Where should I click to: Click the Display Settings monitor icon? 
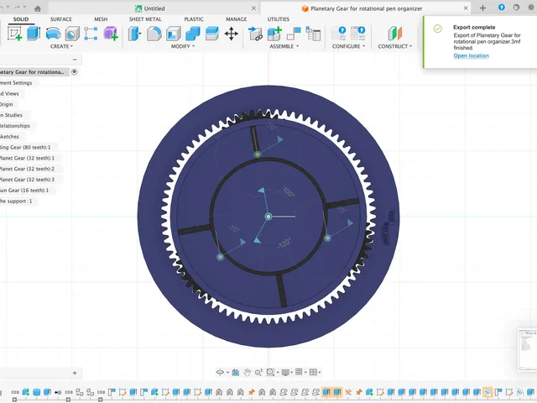[x=285, y=372]
